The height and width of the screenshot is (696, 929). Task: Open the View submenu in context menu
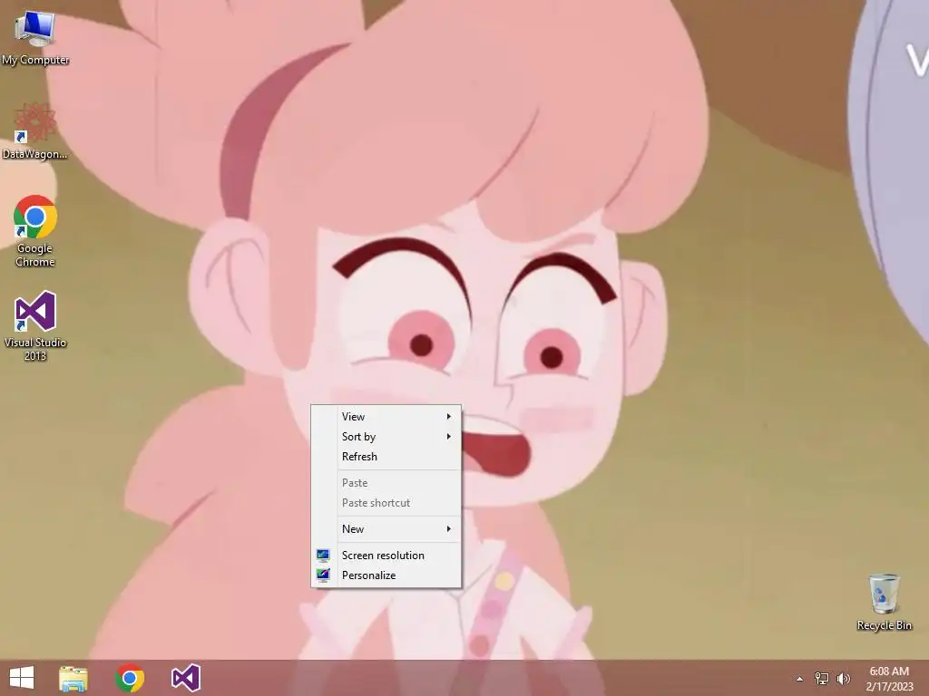point(386,417)
